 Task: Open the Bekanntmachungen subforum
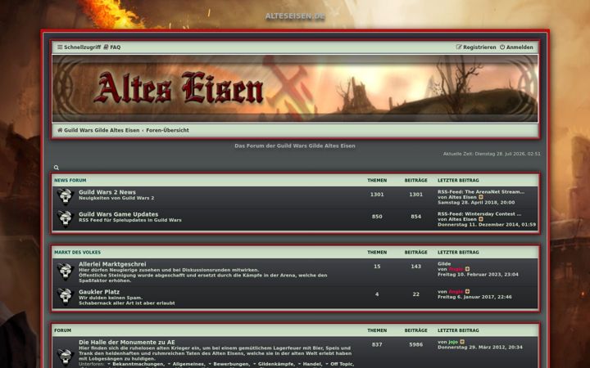[x=138, y=364]
